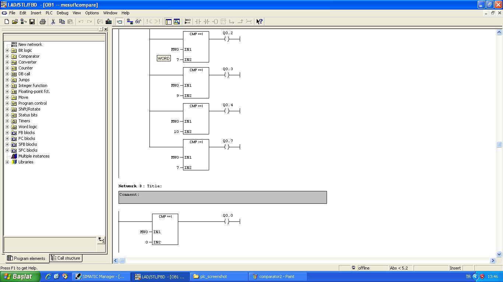The width and height of the screenshot is (503, 282).
Task: Click the Monitor (eyeglasses) toolbar icon
Action: pyautogui.click(x=138, y=22)
